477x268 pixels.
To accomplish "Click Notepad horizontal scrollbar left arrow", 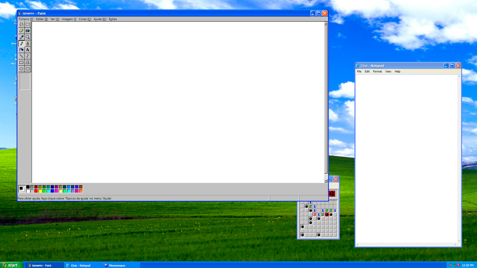I will [357, 245].
